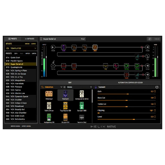Load preset 01D Quadraphonic
The width and height of the screenshot is (165, 165).
tap(20, 67)
